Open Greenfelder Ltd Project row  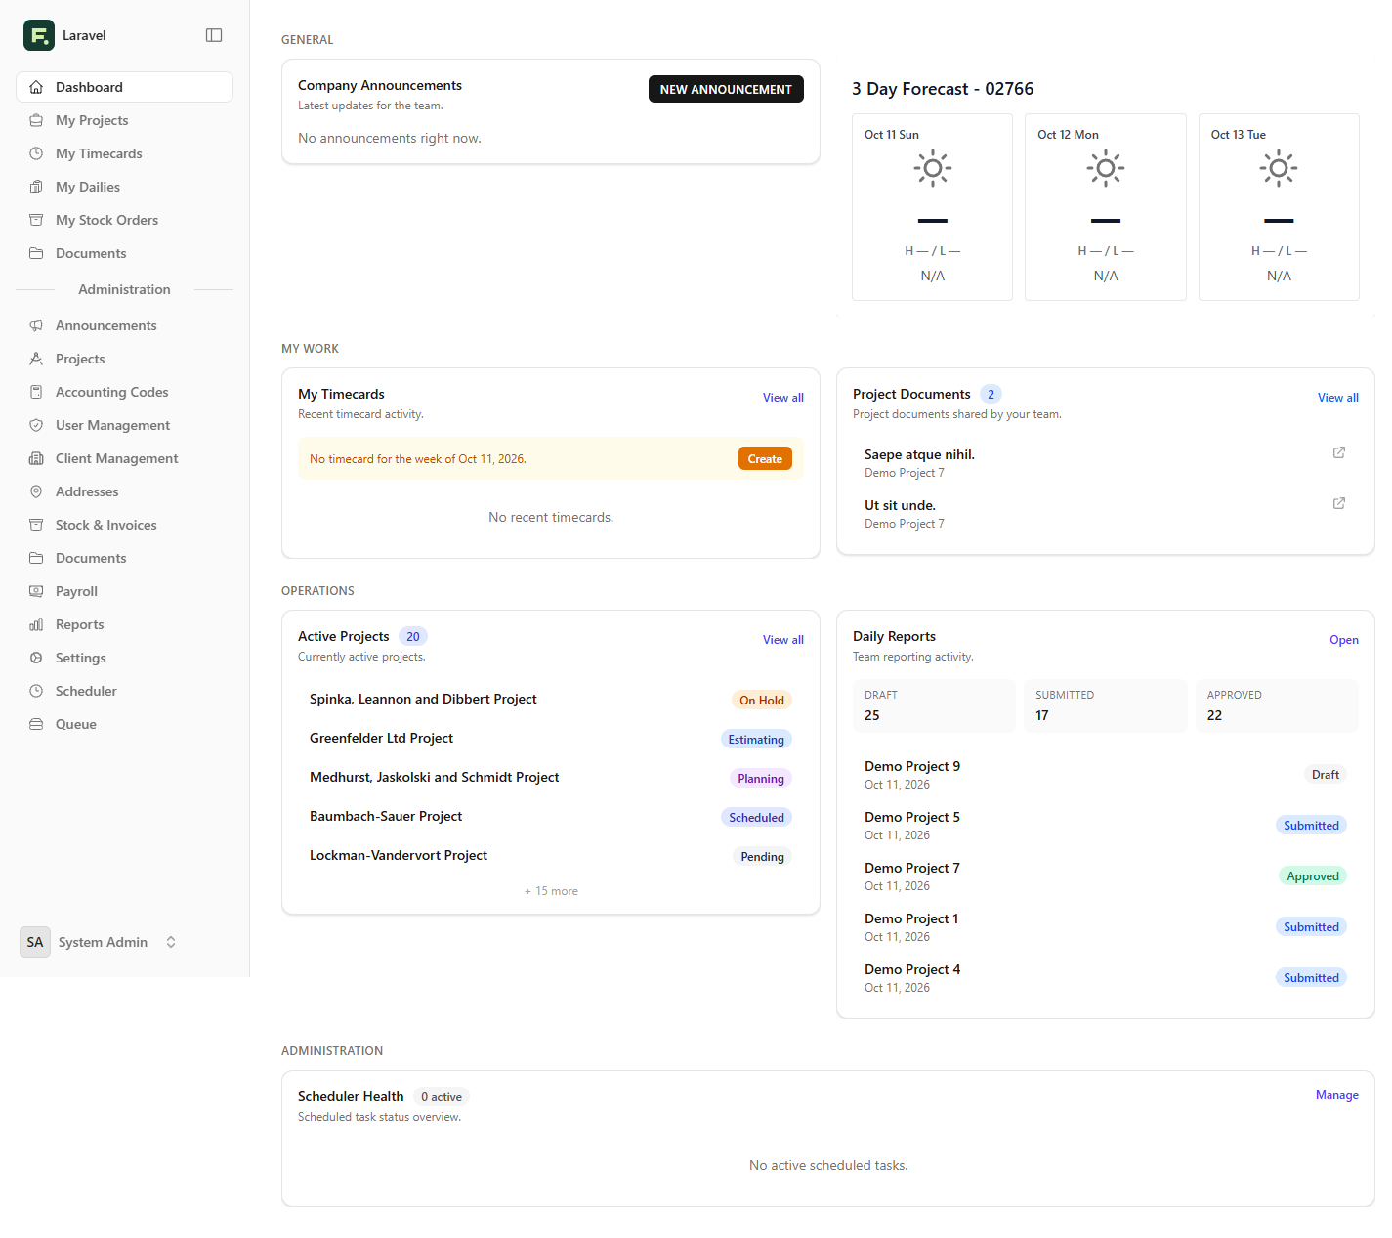point(551,739)
